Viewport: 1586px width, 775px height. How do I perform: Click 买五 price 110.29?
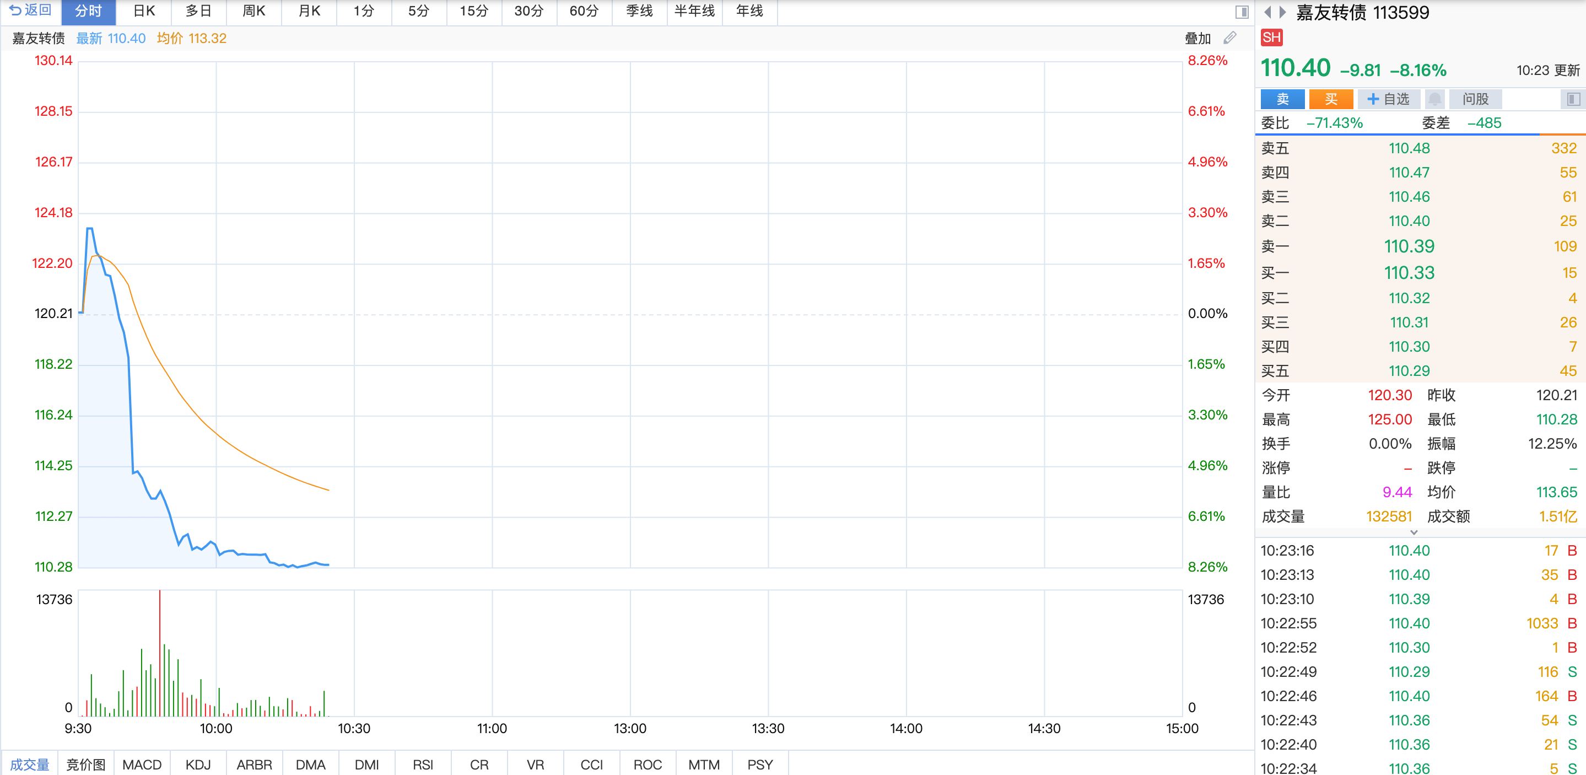tap(1409, 371)
